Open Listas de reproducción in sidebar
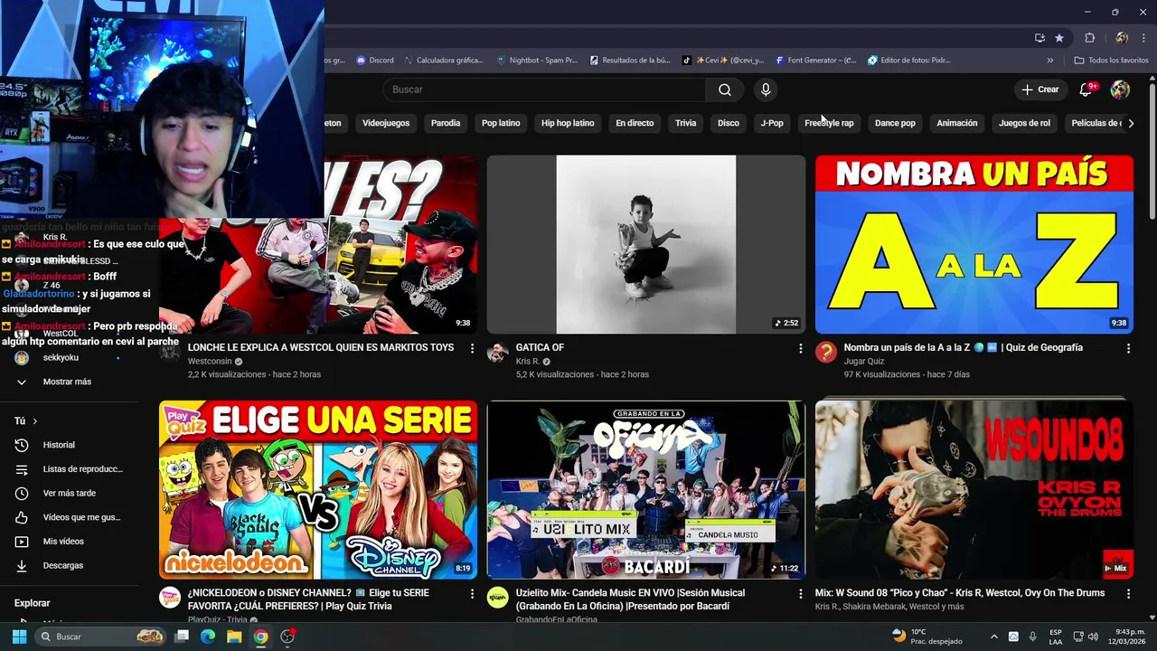This screenshot has height=651, width=1157. coord(70,469)
